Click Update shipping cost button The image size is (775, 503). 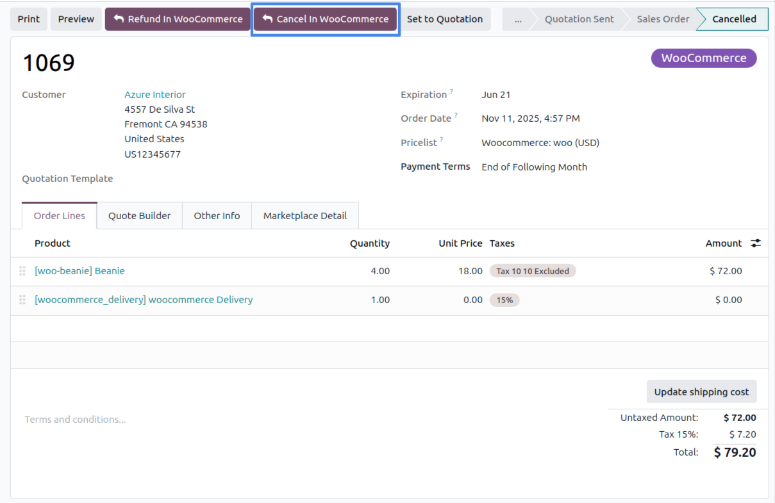(x=701, y=392)
